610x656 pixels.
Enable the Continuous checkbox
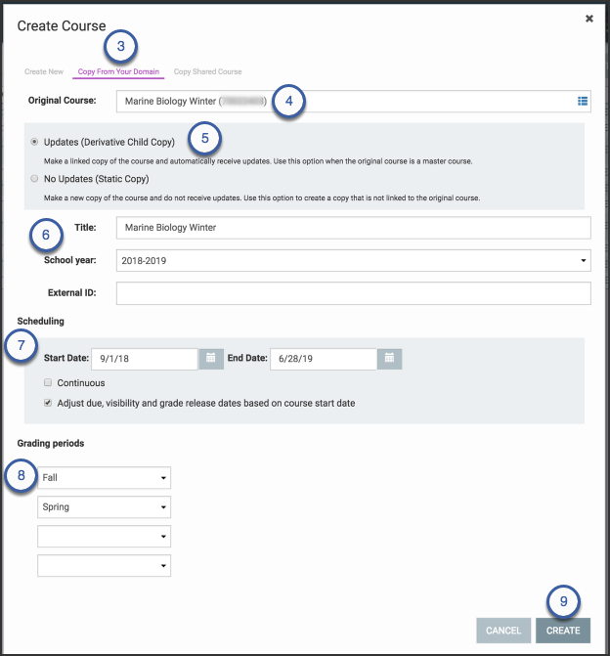48,382
